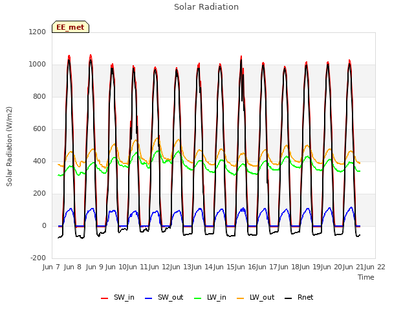Click the Solar Radiation chart title
This screenshot has width=414, height=310.
point(206,7)
